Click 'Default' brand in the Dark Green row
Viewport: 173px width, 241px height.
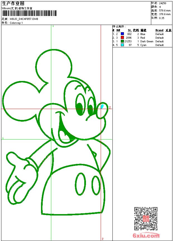click(160, 41)
